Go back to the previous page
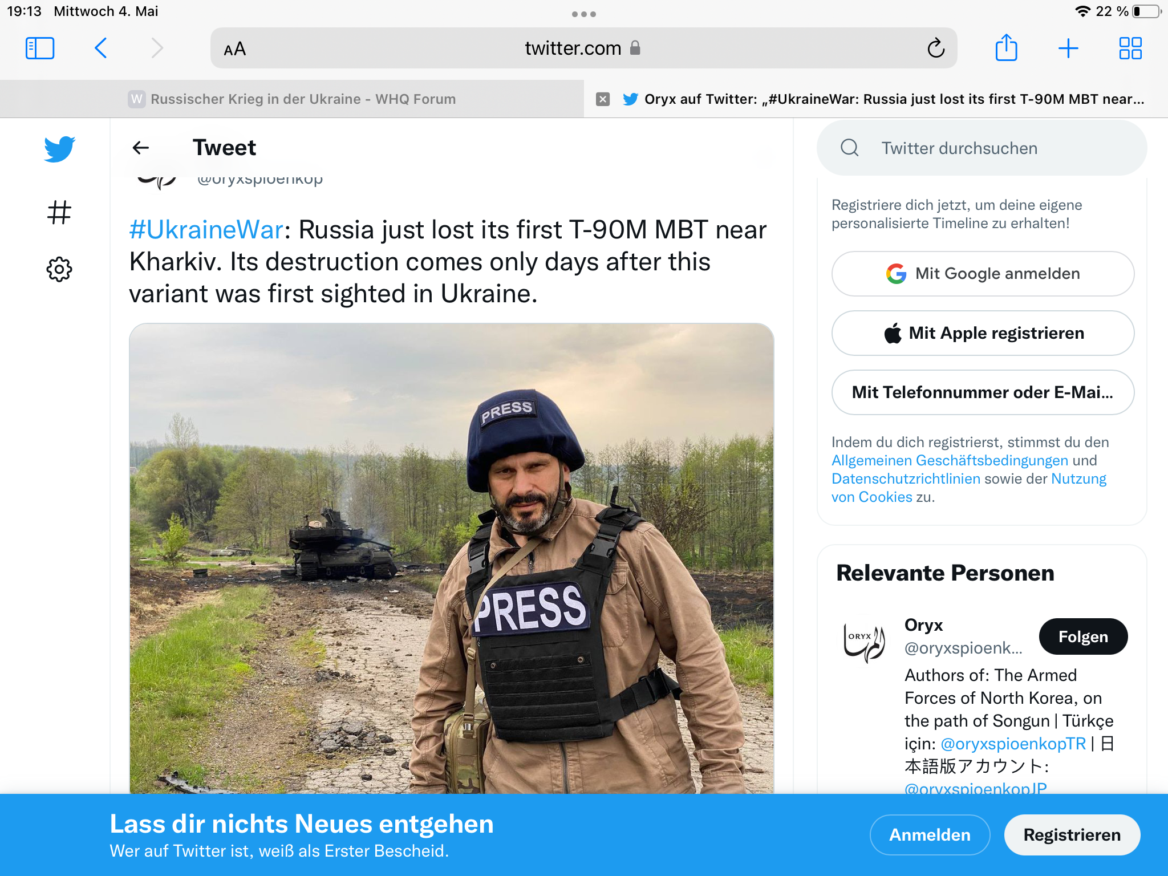Image resolution: width=1168 pixels, height=876 pixels. pos(101,48)
